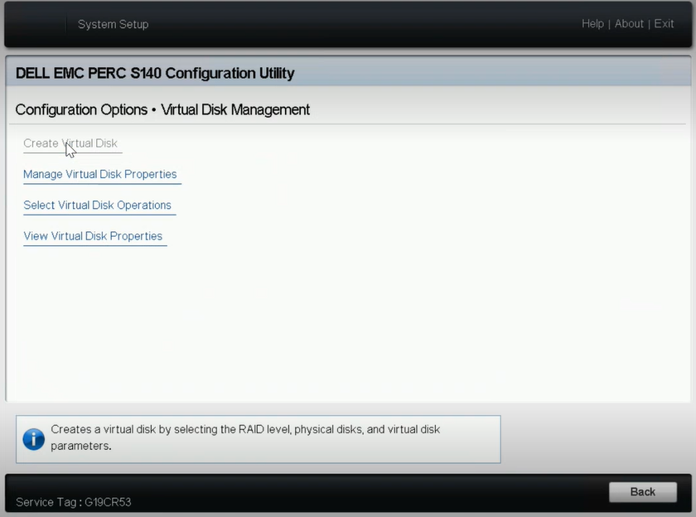Click the help description about creating virtual disk

pos(245,437)
